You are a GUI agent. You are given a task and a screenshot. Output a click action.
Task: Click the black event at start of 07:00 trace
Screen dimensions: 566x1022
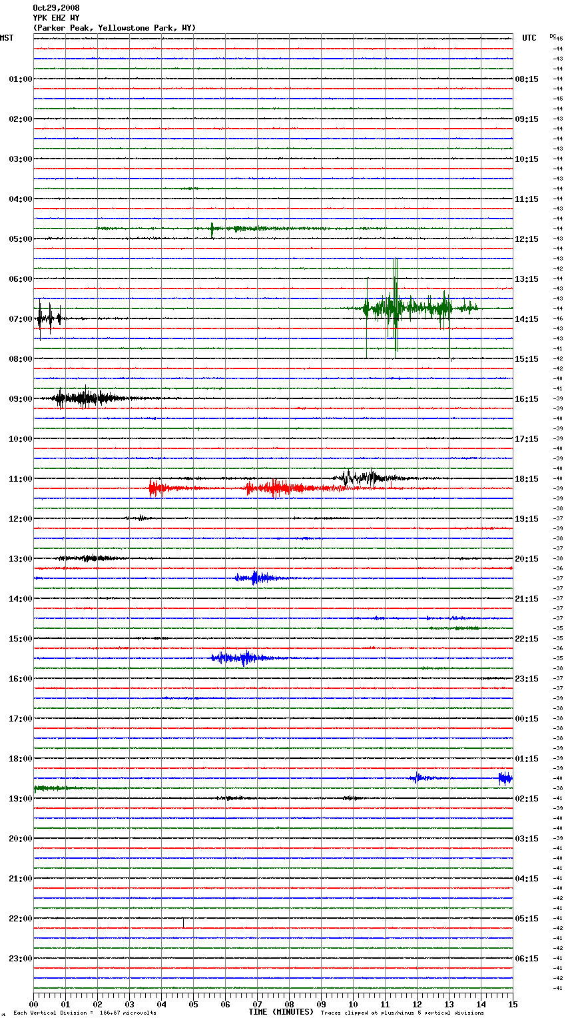coord(49,318)
